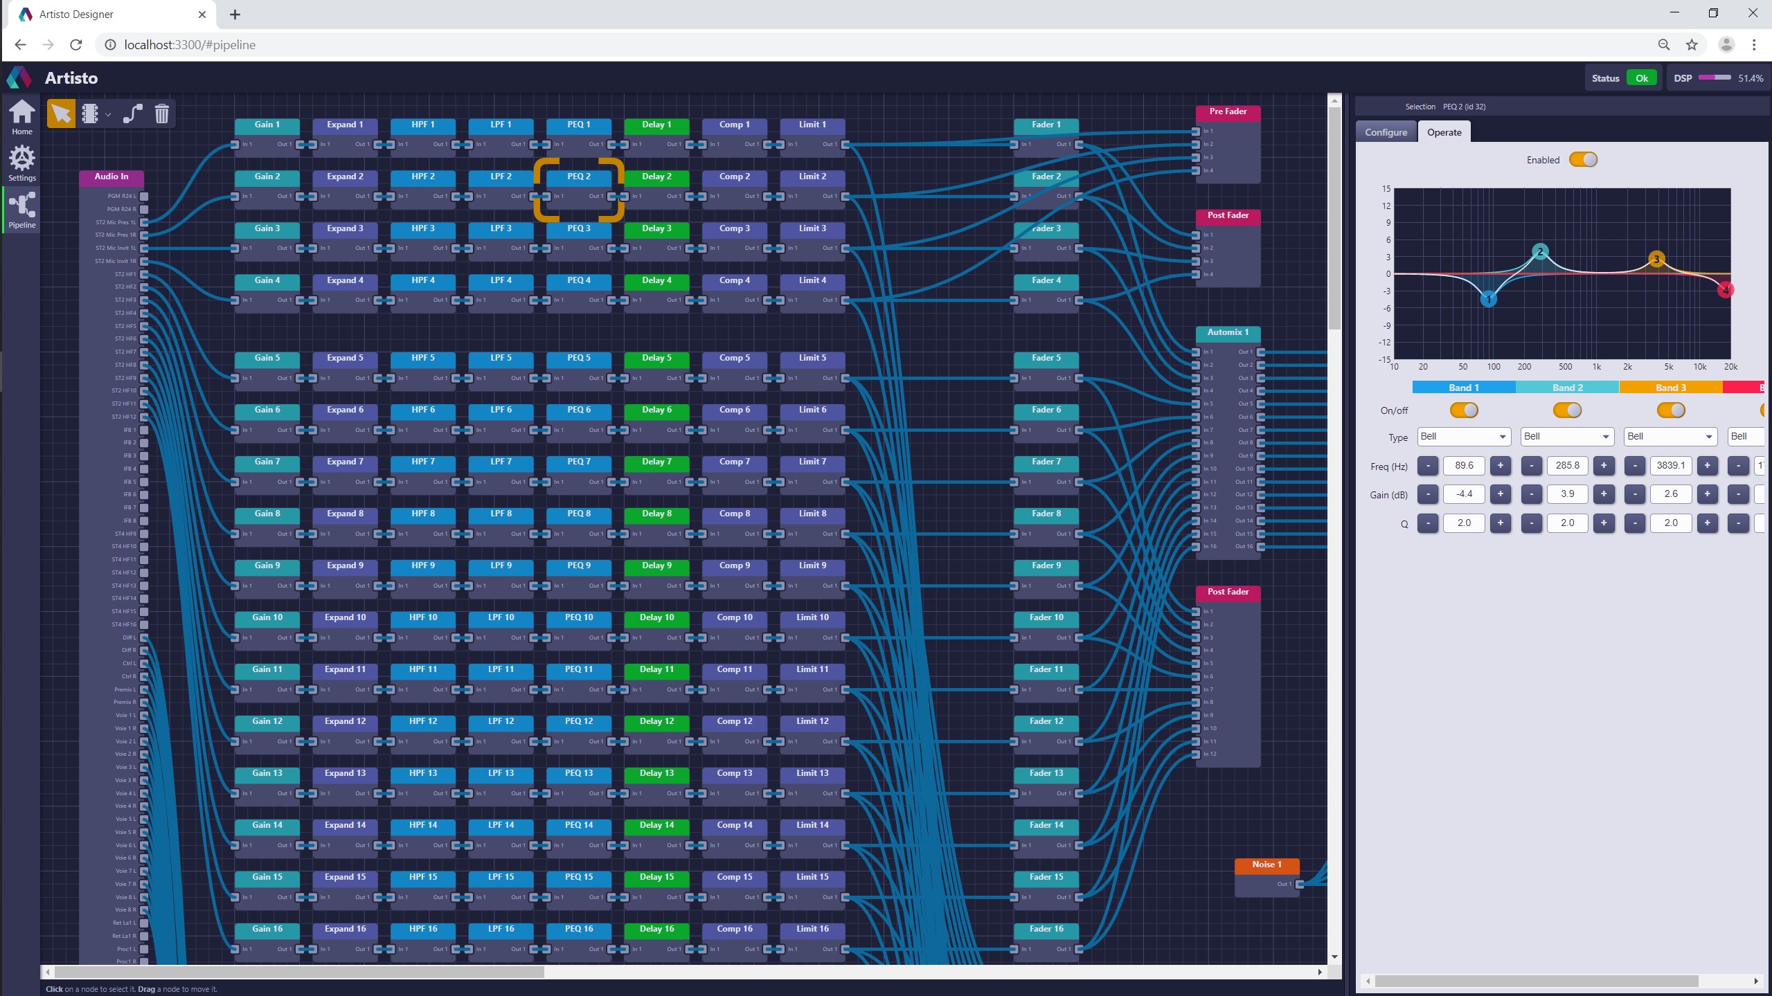
Task: Click the Band 3 Q input field
Action: tap(1670, 523)
